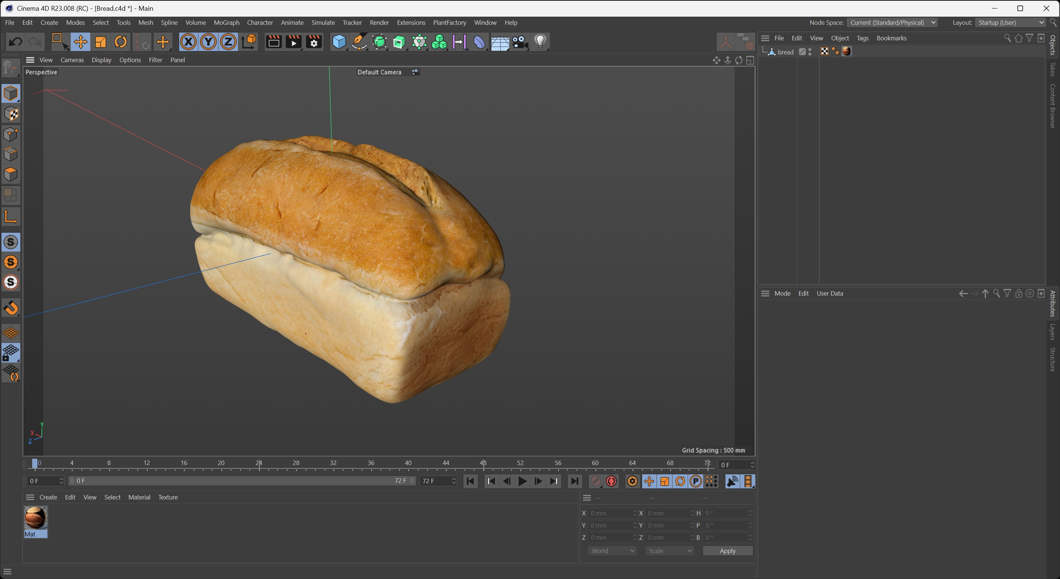Open the Edit Render Settings icon
Image resolution: width=1060 pixels, height=579 pixels.
314,42
